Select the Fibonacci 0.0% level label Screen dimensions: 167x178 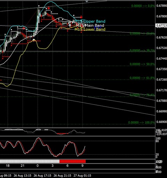click(x=143, y=6)
